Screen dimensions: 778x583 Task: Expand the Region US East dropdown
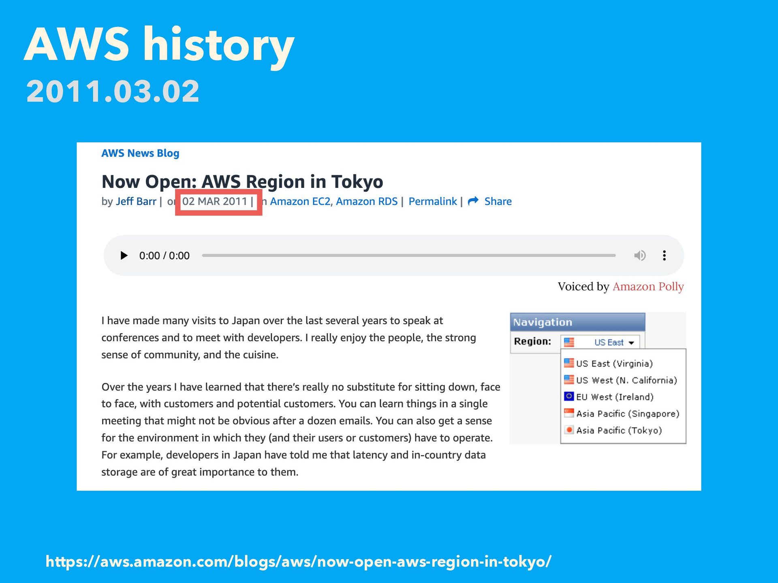point(631,343)
